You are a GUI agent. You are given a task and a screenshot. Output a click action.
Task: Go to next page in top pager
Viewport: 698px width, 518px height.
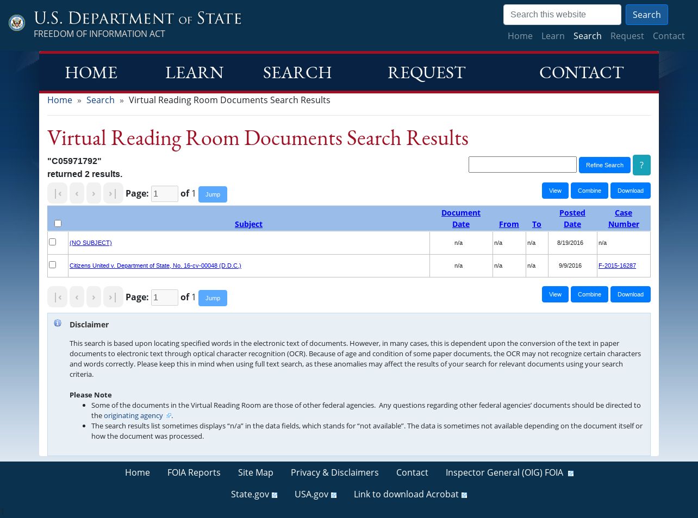coord(94,193)
